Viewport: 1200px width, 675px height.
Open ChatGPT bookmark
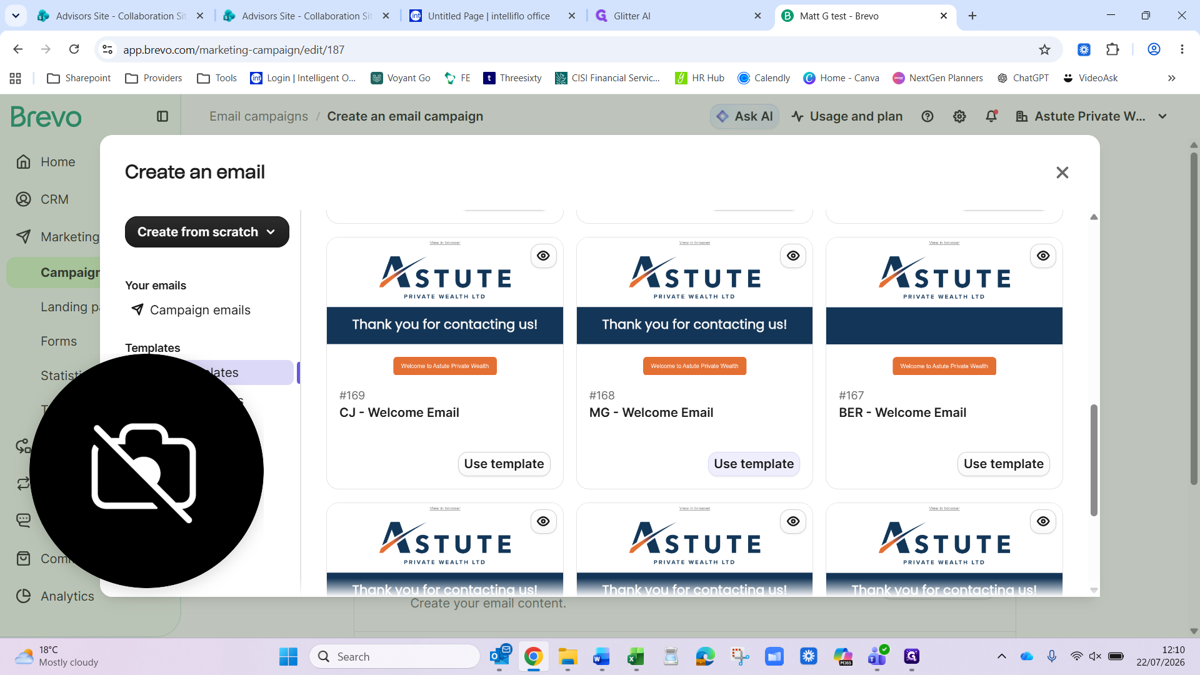[1022, 78]
